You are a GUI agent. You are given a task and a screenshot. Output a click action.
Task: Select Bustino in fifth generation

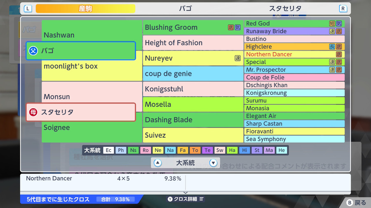click(294, 39)
